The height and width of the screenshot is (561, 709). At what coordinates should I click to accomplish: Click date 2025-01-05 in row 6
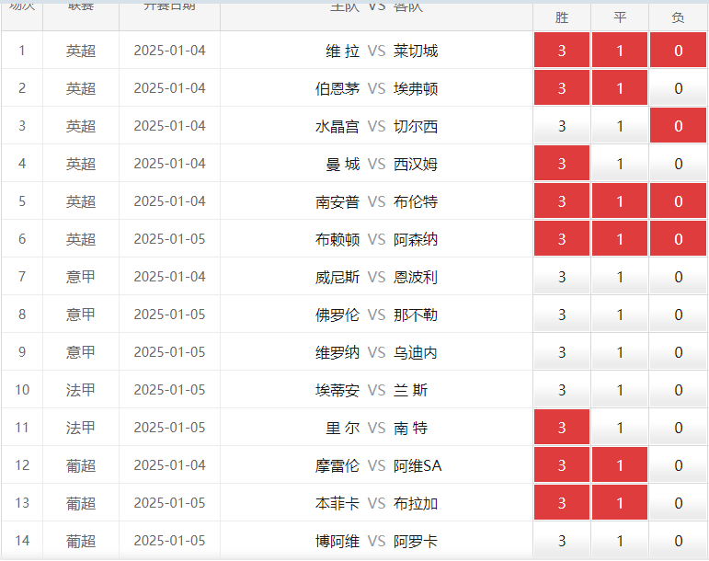click(169, 239)
